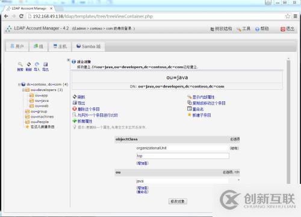Image resolution: width=301 pixels, height=217 pixels.
Task: Click the 'top' objectClass input field
Action: [182, 156]
